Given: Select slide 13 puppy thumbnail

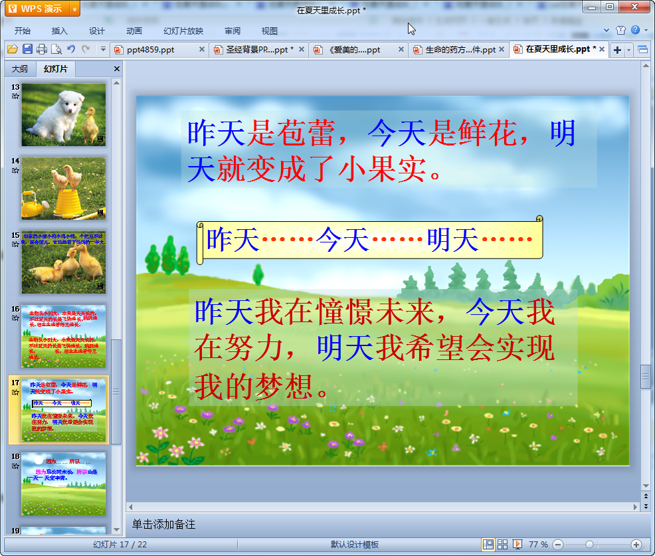Looking at the screenshot, I should pos(64,114).
